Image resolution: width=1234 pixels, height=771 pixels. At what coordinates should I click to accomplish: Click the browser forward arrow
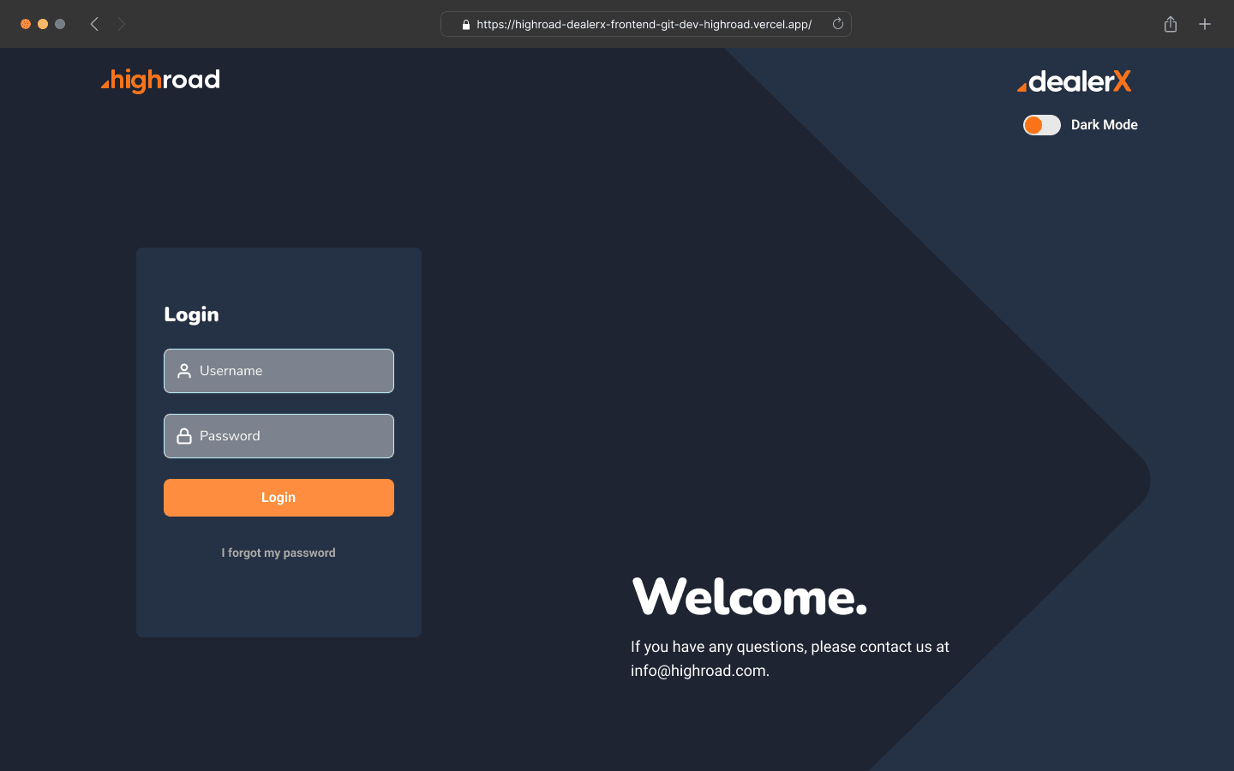(x=121, y=24)
